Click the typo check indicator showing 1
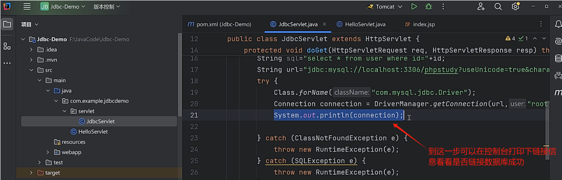The width and height of the screenshot is (562, 180). [x=524, y=39]
